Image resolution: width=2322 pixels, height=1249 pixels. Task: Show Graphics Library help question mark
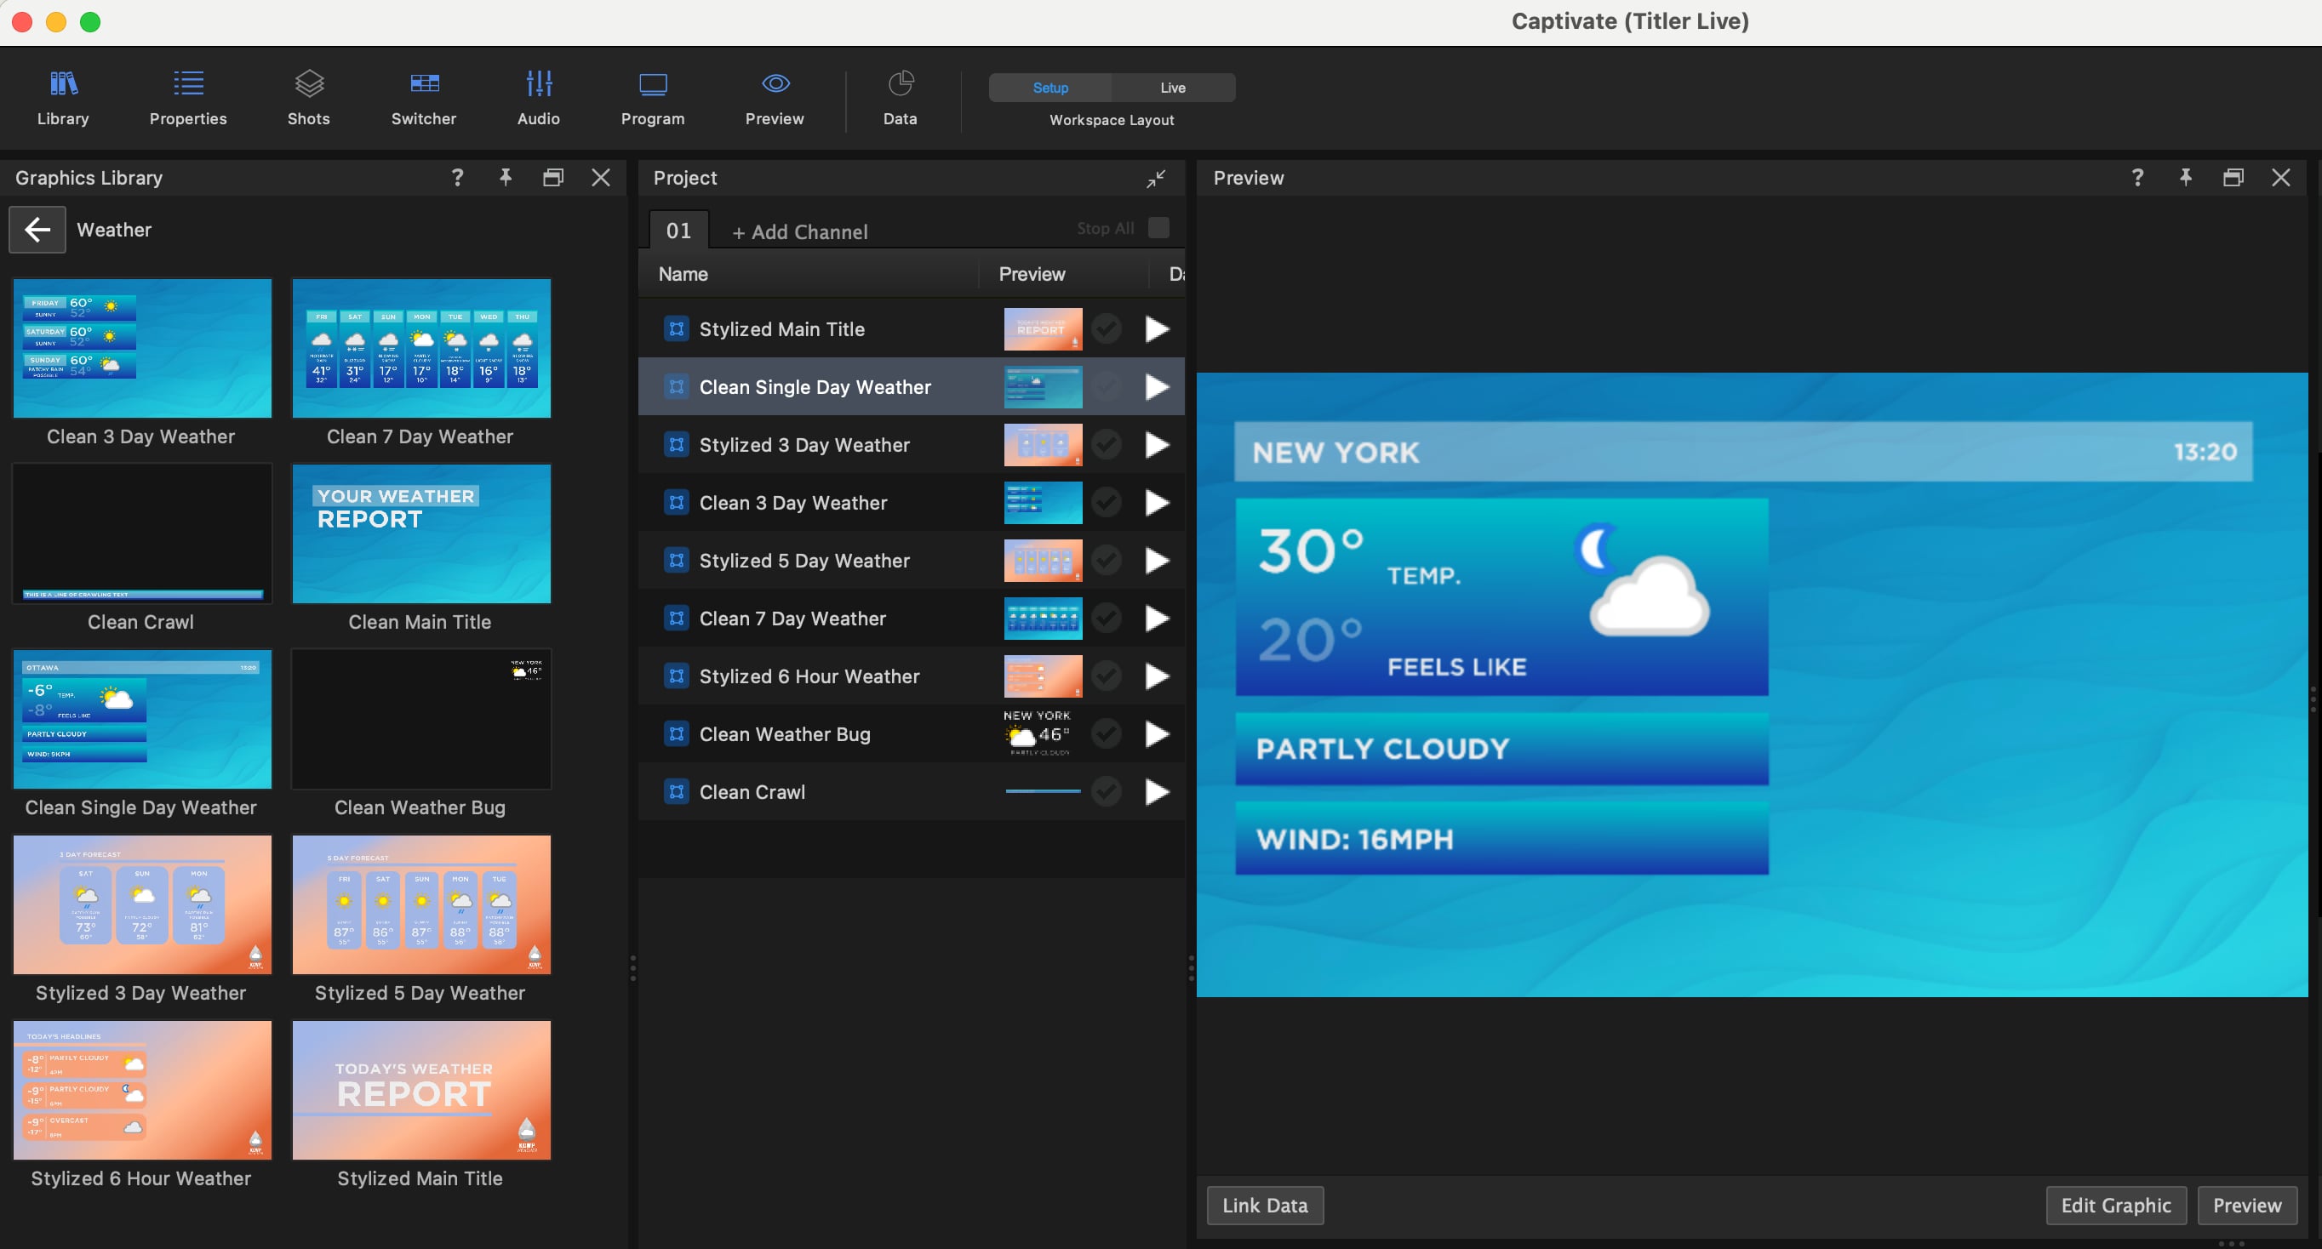457,178
